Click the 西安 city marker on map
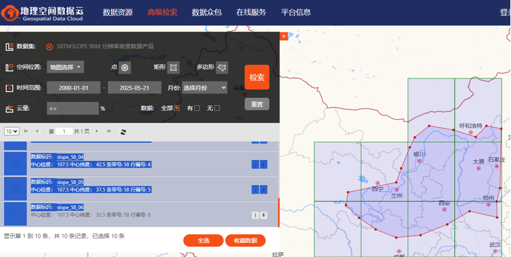 444,209
